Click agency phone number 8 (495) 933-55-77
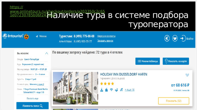The image size is (197, 110). click(83, 42)
